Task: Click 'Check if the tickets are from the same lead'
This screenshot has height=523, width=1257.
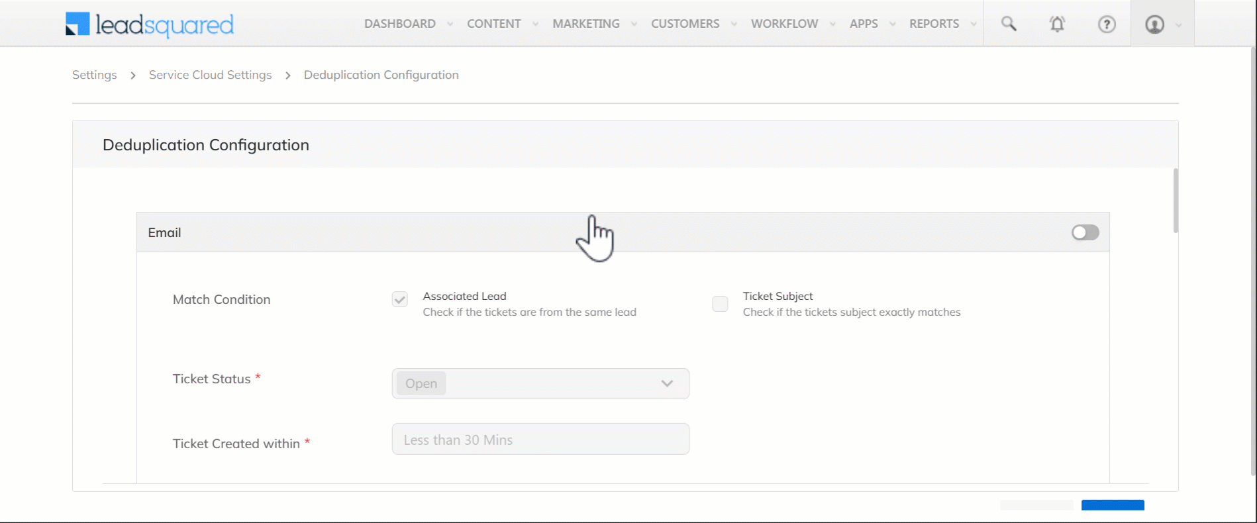Action: tap(530, 312)
